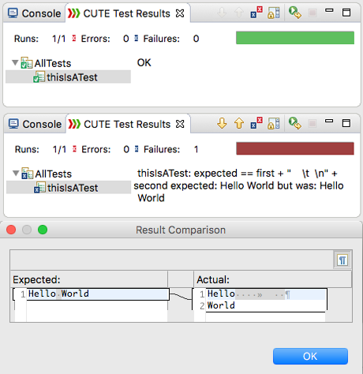Switch to Console tab in upper panel
The width and height of the screenshot is (363, 374).
[35, 13]
